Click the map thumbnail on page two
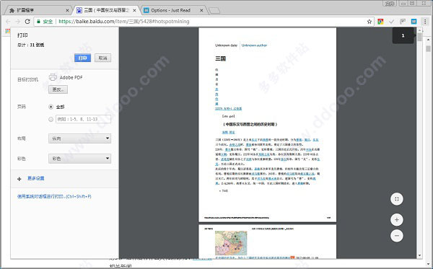Screen dimensions: 433x269 click(231, 243)
